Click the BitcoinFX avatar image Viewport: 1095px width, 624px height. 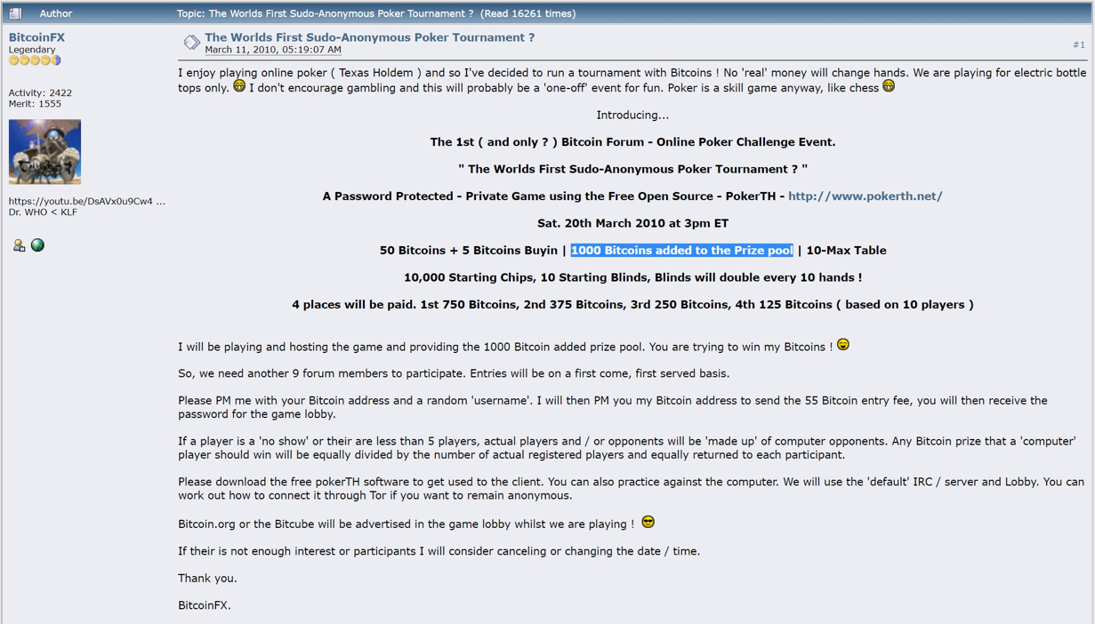point(44,152)
